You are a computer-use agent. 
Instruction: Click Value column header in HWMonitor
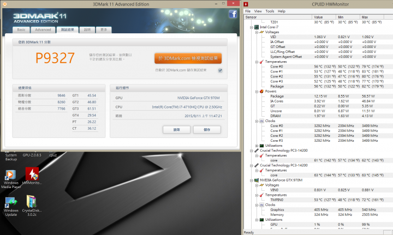(324, 17)
